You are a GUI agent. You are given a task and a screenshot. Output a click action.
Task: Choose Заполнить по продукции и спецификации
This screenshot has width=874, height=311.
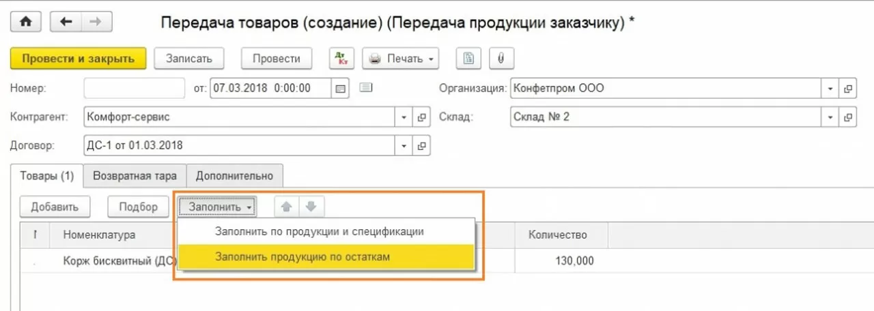[326, 231]
